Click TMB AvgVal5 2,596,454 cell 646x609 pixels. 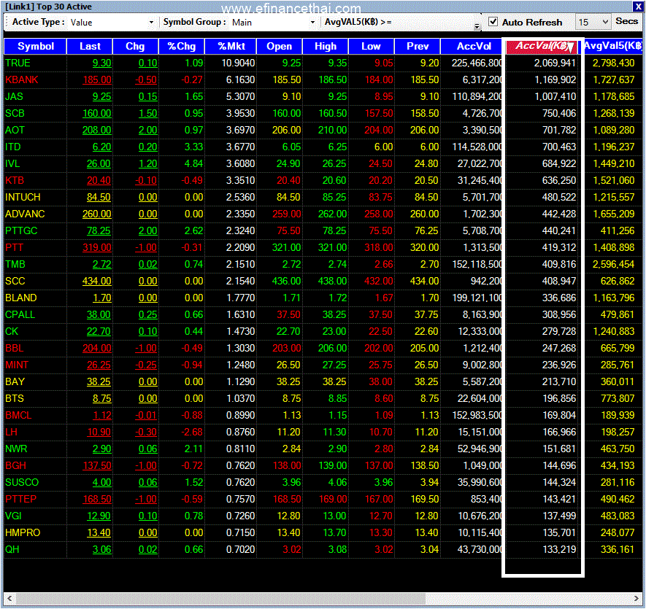coord(613,264)
